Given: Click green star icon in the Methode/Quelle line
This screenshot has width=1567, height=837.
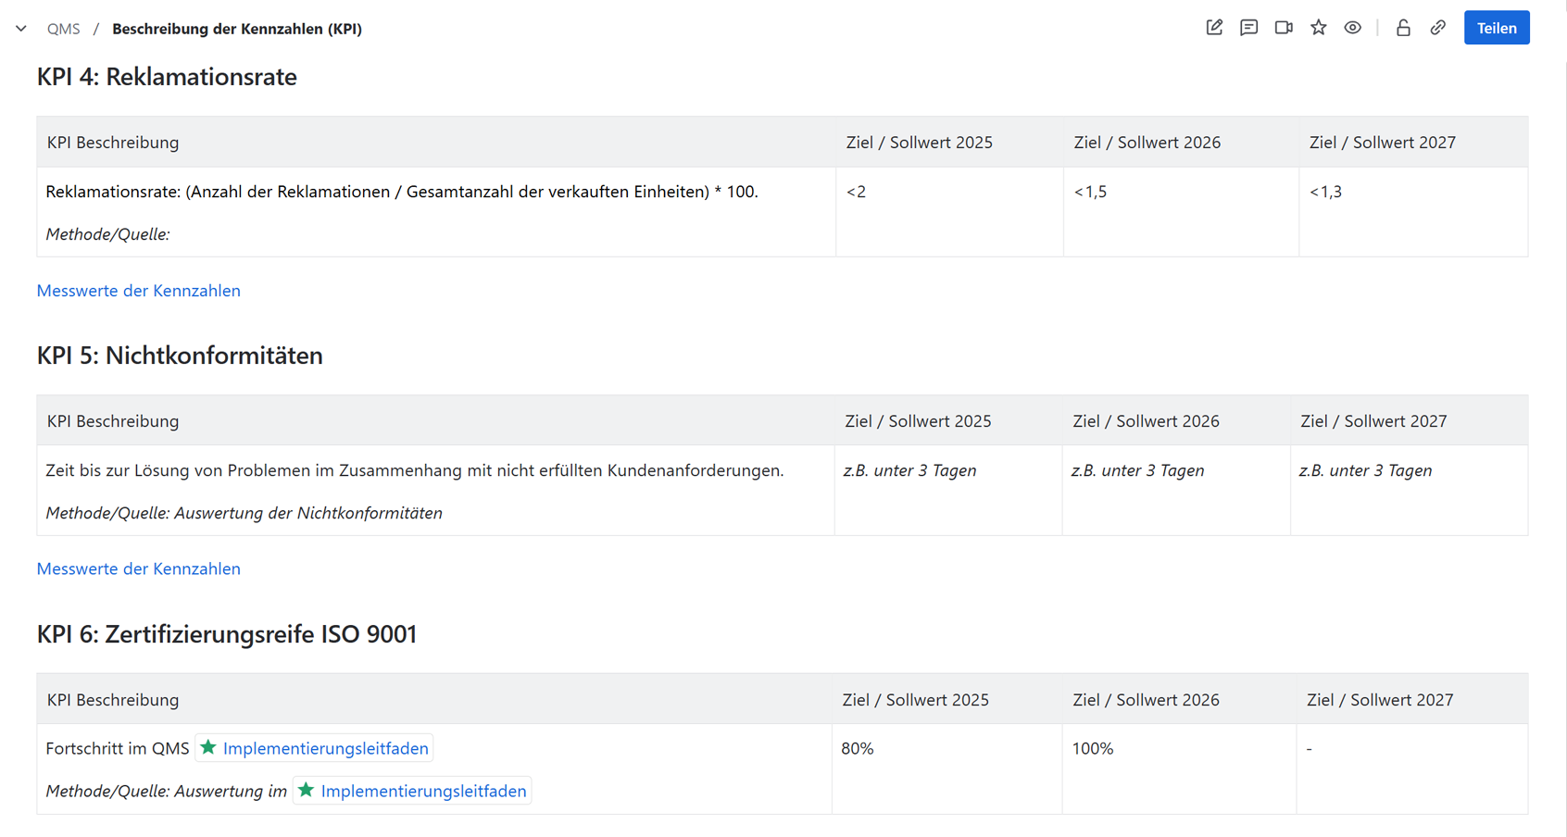Looking at the screenshot, I should [x=307, y=790].
